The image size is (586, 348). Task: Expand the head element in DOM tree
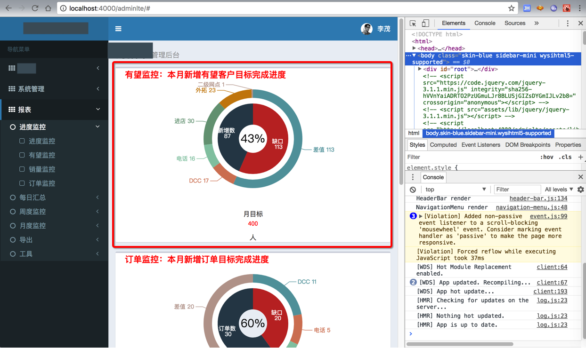[414, 48]
